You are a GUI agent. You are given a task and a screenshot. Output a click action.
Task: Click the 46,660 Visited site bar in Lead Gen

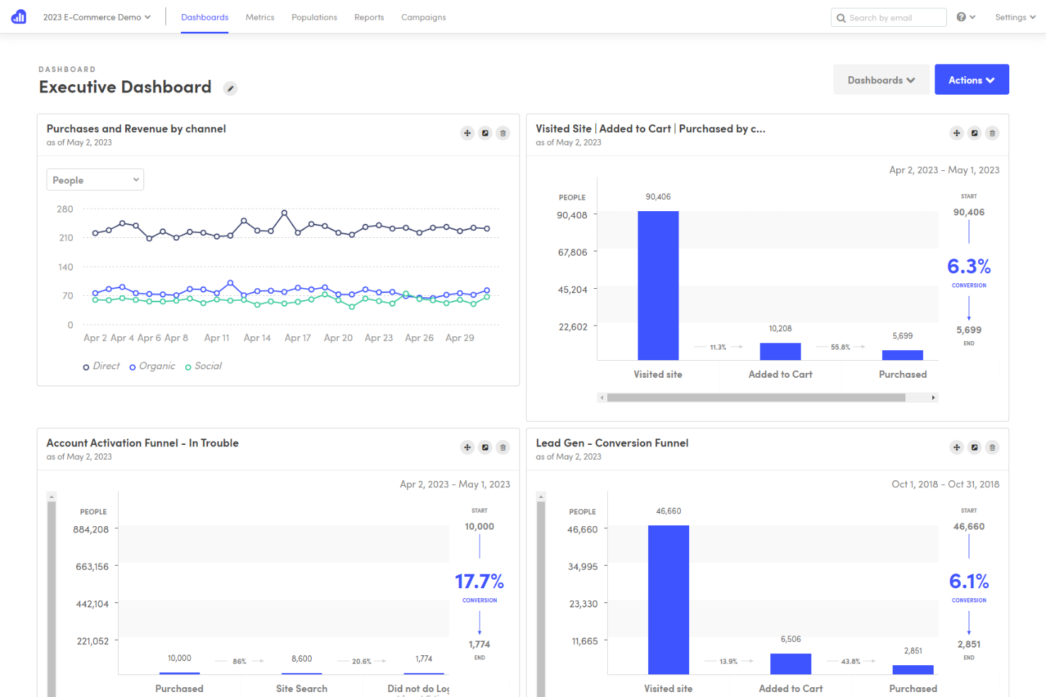coord(669,600)
